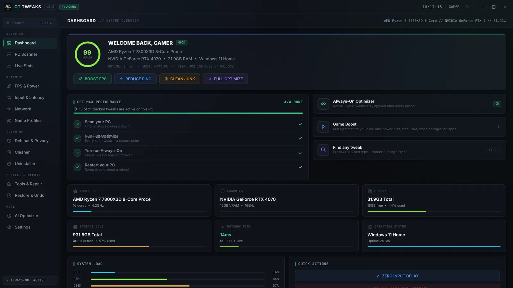Viewport: 513px width, 288px height.
Task: Click the BOOST FPS button
Action: click(93, 79)
